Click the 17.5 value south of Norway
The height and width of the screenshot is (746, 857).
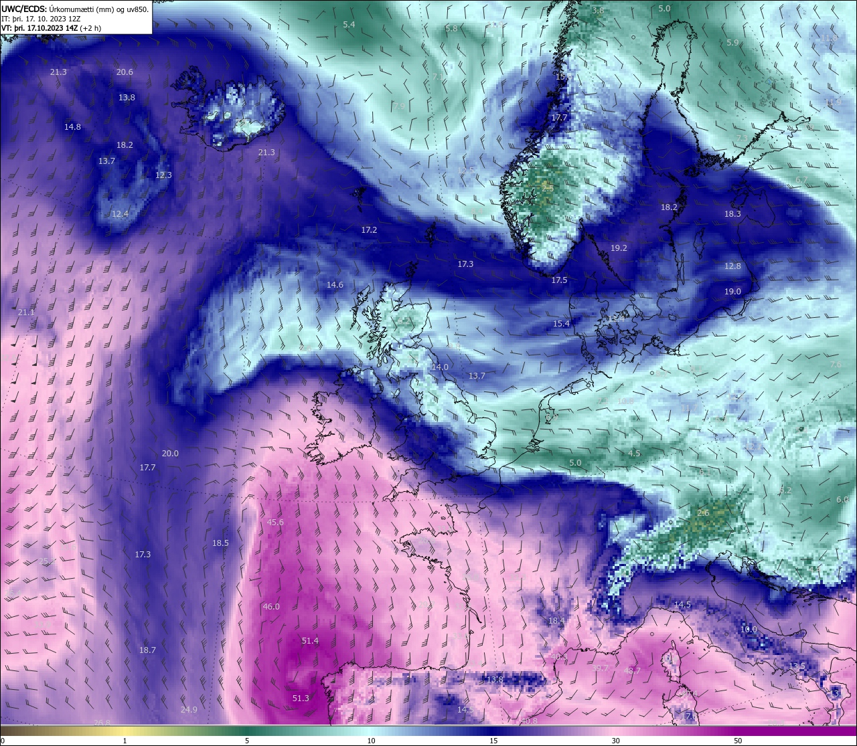click(559, 280)
